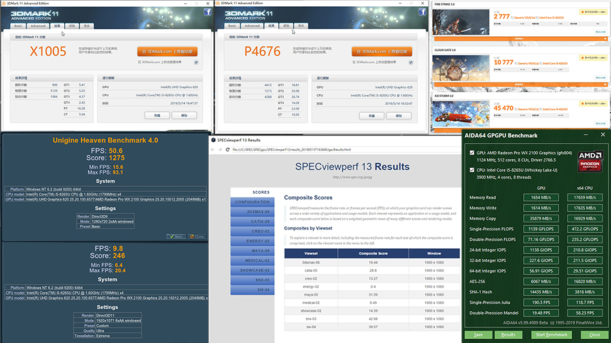
Task: Open SW-04 viewset in sidebar
Action: click(253, 290)
